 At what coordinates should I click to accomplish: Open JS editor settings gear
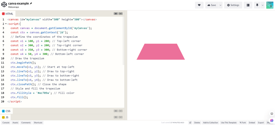click(115, 117)
